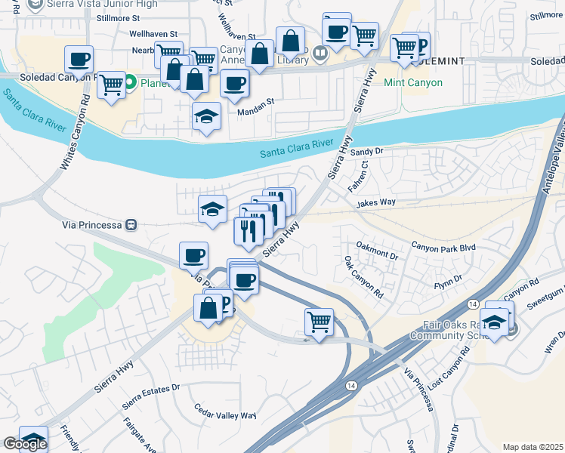Click the Santa Clara River label in center

tap(297, 149)
